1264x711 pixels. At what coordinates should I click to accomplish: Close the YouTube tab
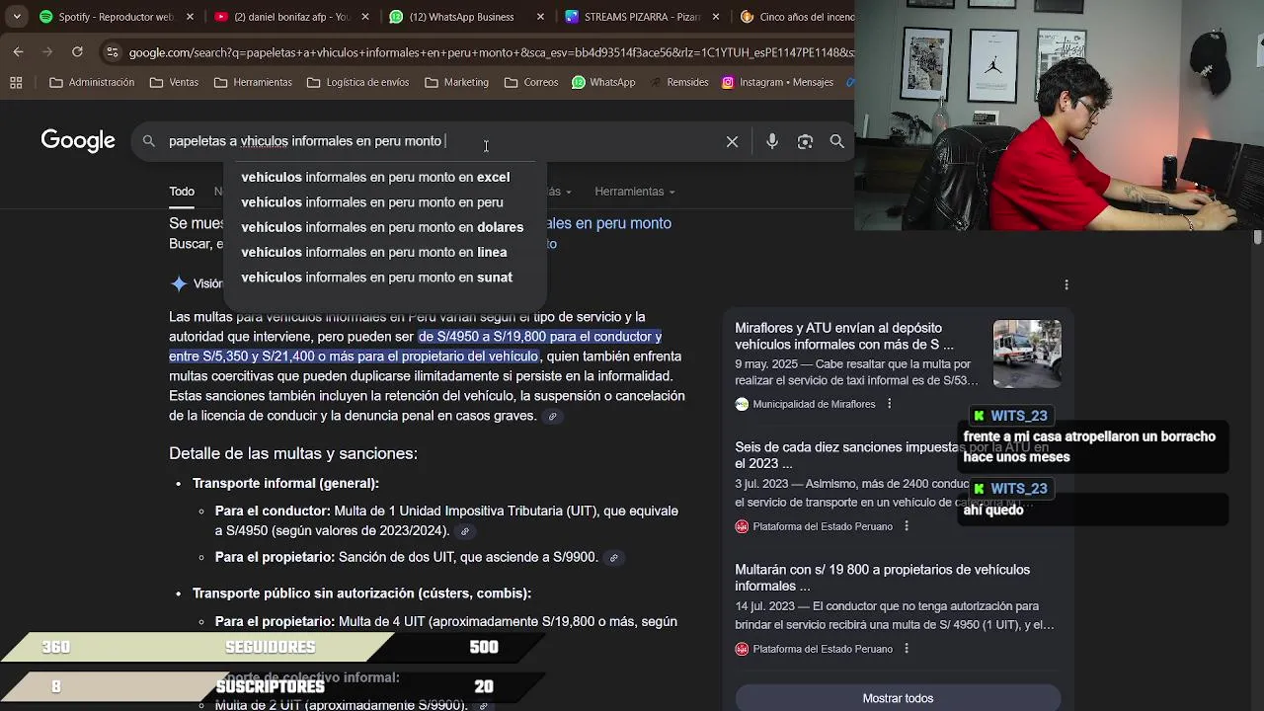[x=365, y=17]
